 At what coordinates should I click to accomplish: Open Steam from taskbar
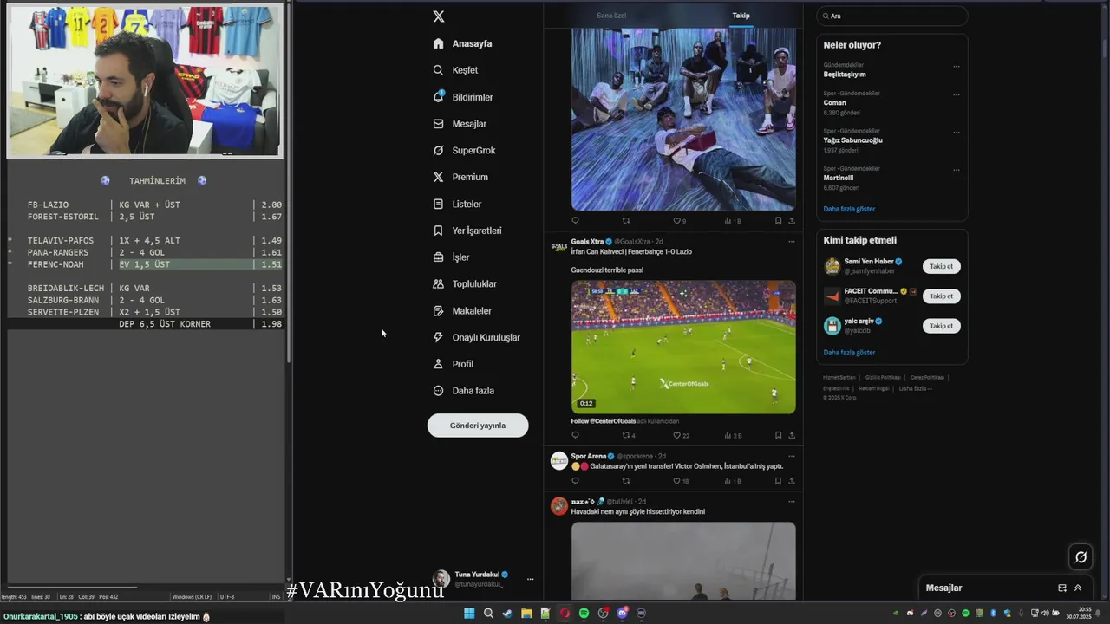507,614
